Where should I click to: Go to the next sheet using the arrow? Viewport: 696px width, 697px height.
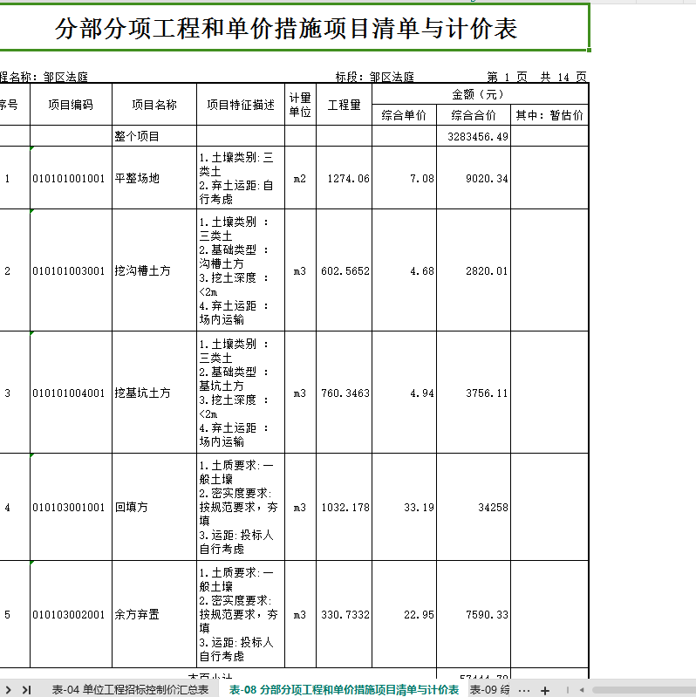(x=8, y=690)
